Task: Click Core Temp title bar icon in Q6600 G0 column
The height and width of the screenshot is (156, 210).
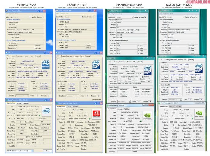Action: click(x=160, y=11)
